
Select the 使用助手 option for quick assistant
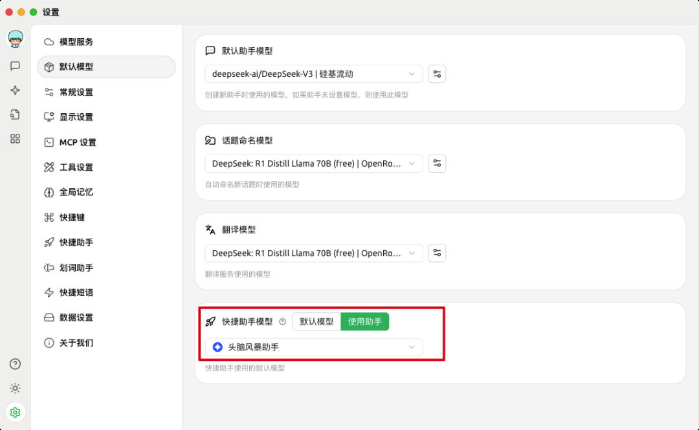point(364,322)
